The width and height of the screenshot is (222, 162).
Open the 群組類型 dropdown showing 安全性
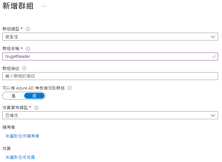click(x=110, y=37)
